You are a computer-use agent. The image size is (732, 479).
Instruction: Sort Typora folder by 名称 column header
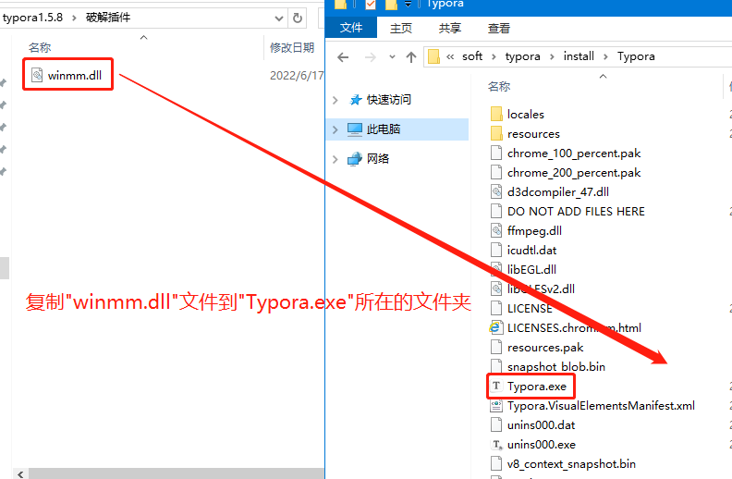(x=498, y=86)
